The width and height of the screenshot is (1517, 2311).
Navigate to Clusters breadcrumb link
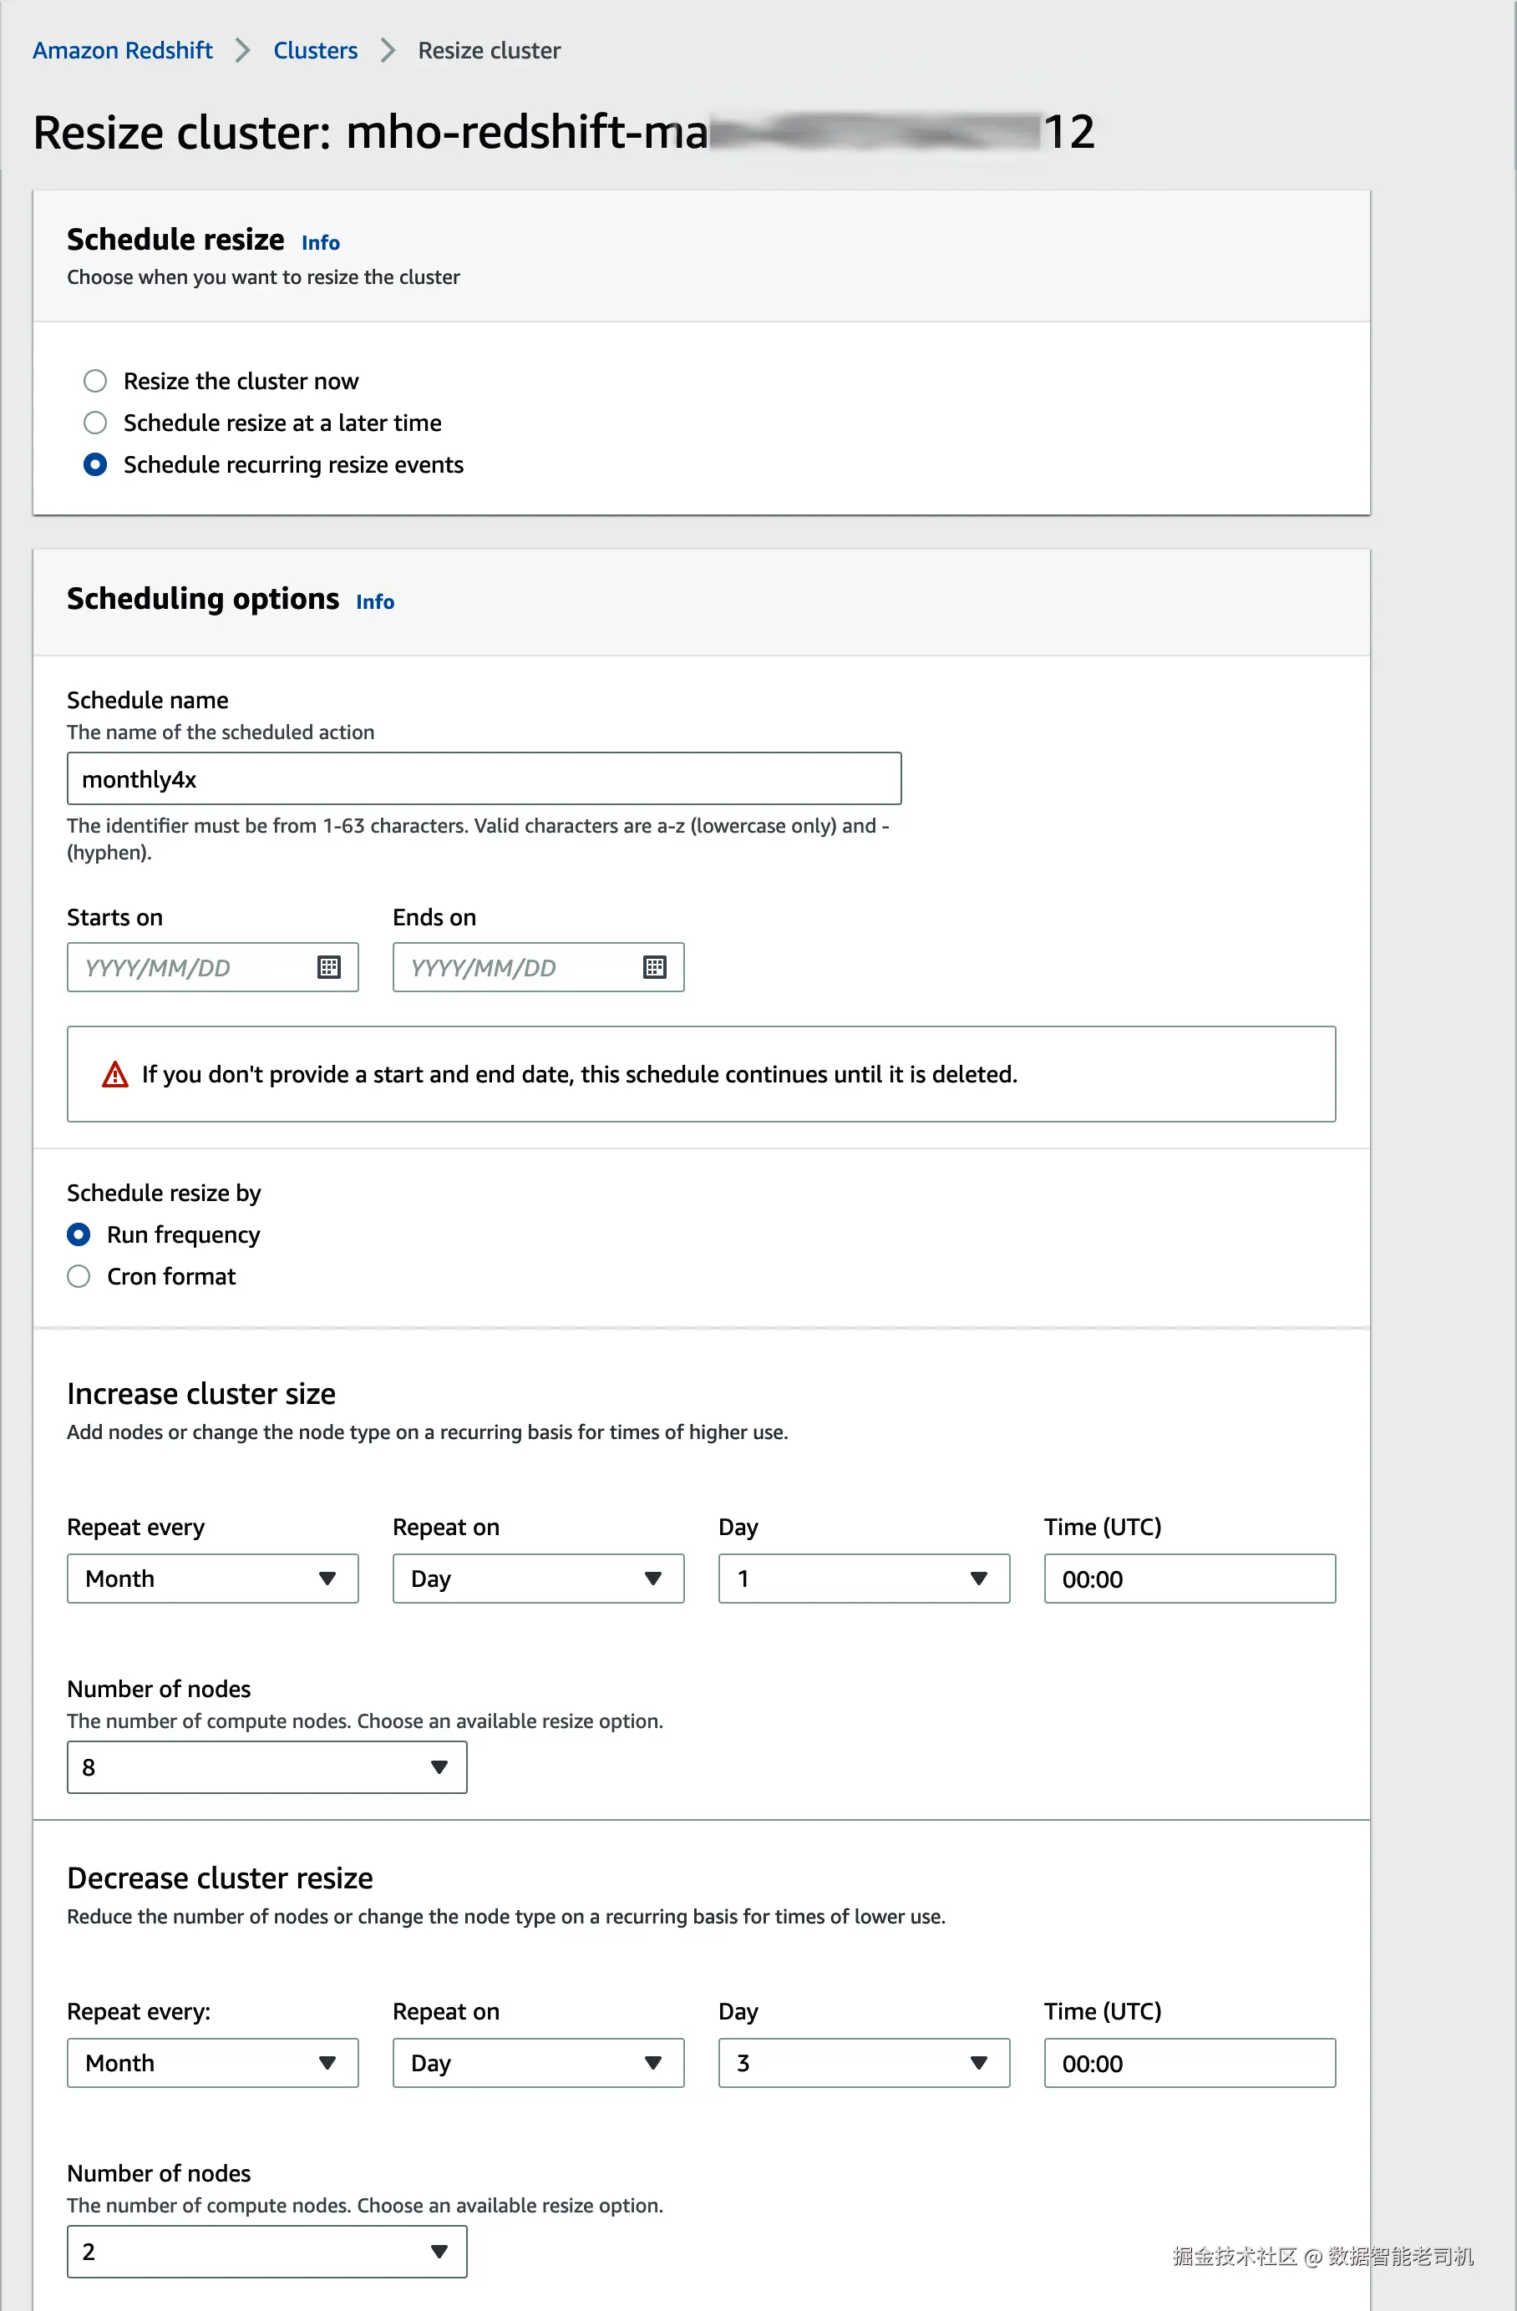[x=316, y=50]
